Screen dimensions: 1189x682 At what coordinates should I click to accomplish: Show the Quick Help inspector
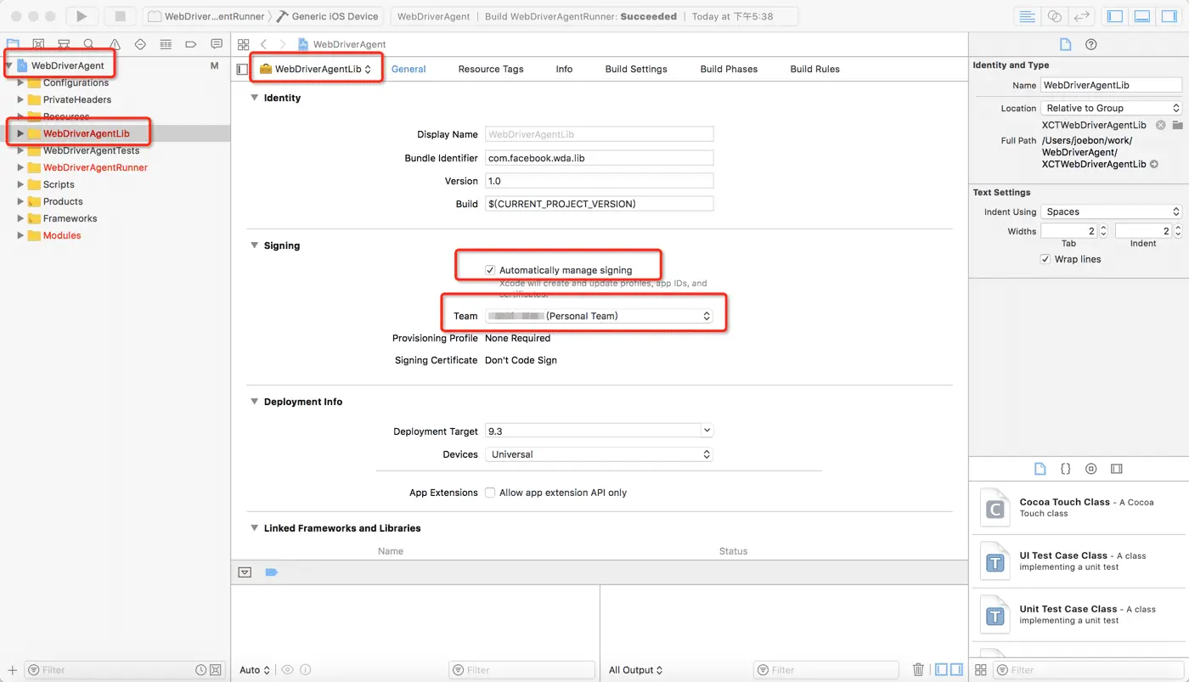tap(1091, 45)
